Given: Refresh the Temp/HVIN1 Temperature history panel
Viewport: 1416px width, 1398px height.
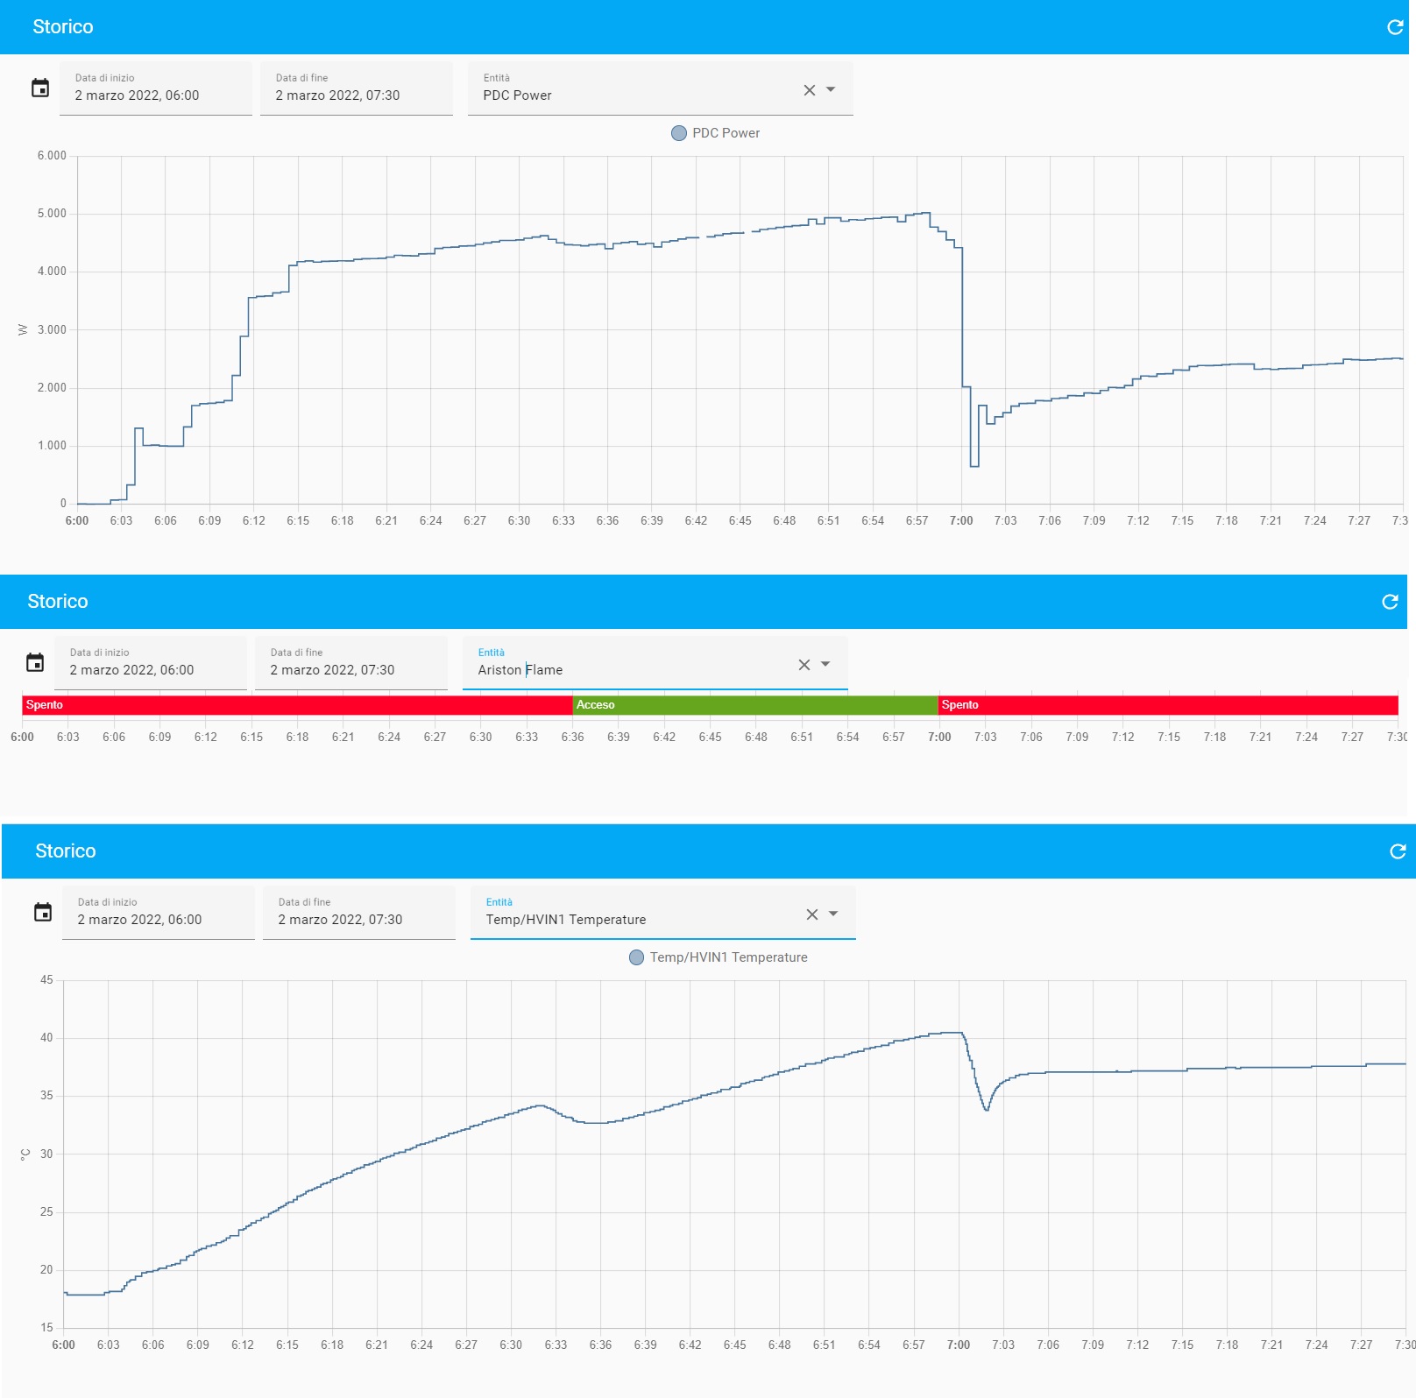Looking at the screenshot, I should point(1398,851).
